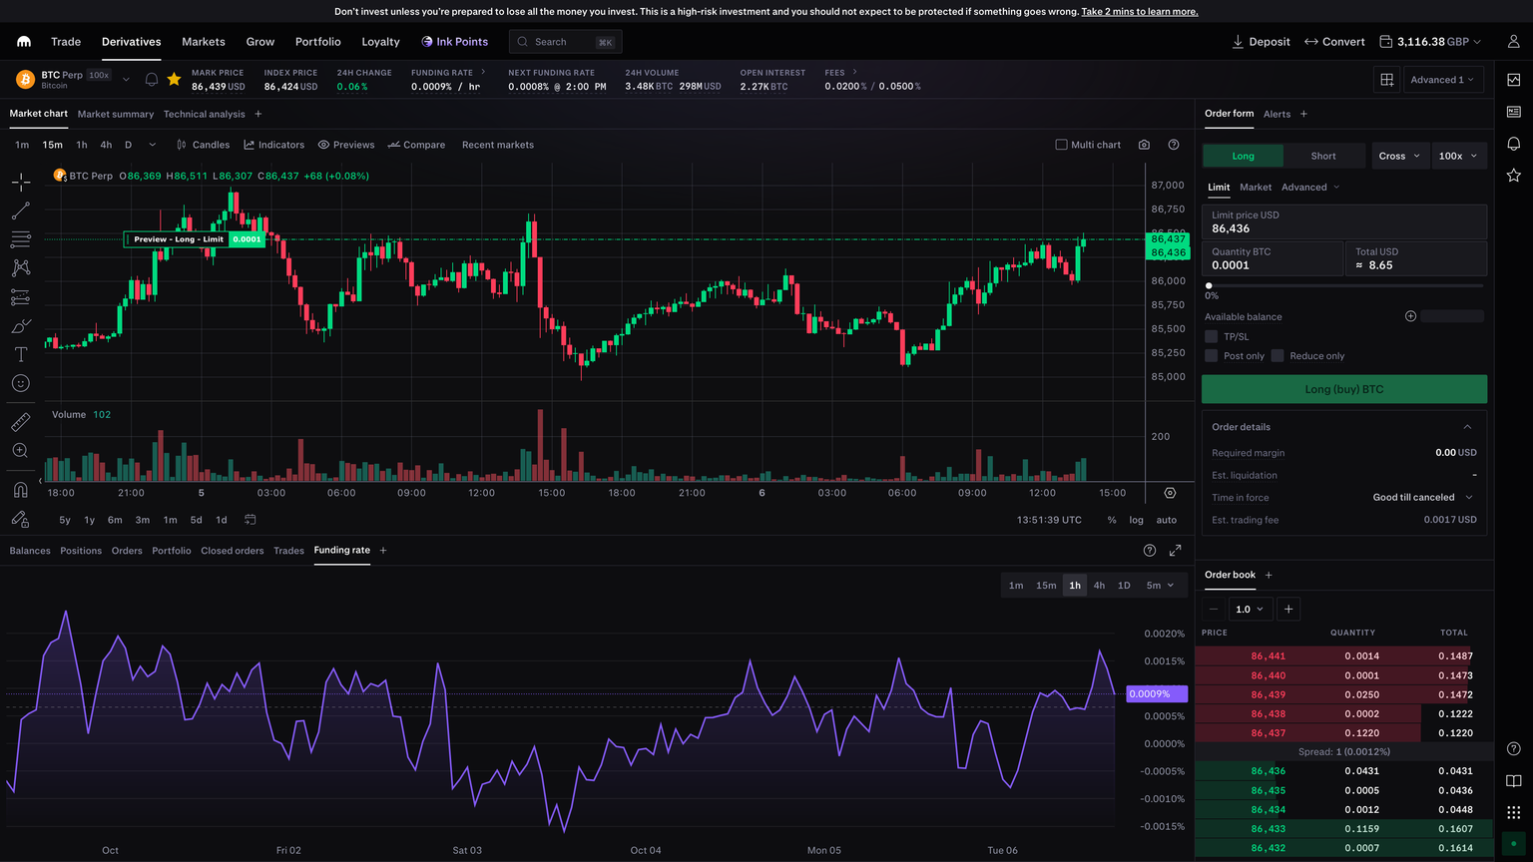
Task: Open the go-to-date calendar icon
Action: click(251, 520)
